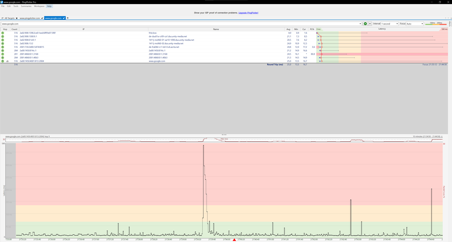Click the hop 6 green circle icon

pos(3,51)
